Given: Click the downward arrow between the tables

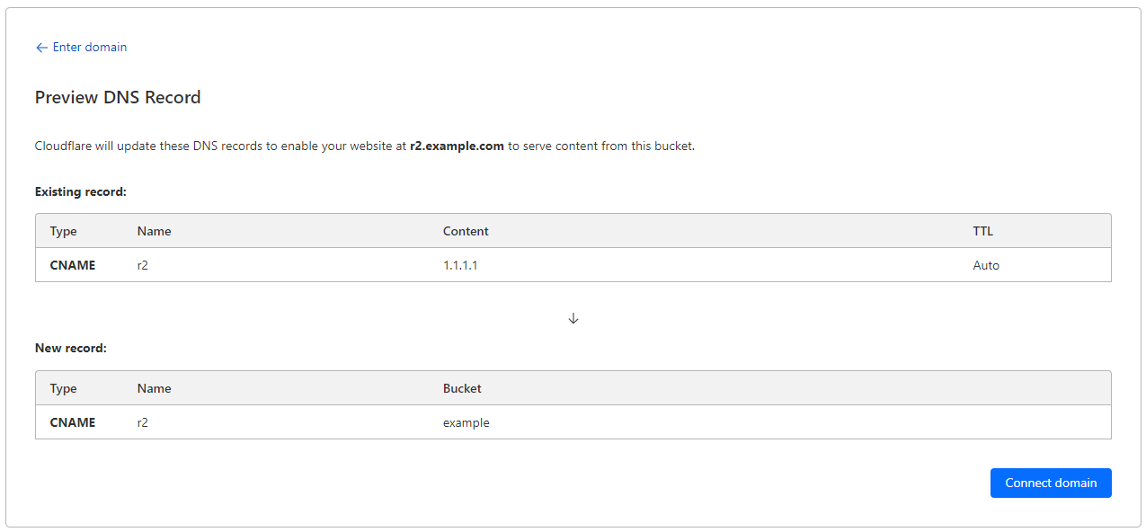Looking at the screenshot, I should (573, 317).
